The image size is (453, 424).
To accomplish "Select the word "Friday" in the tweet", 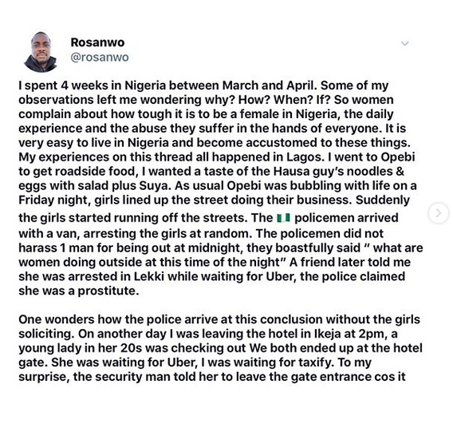I will [36, 200].
